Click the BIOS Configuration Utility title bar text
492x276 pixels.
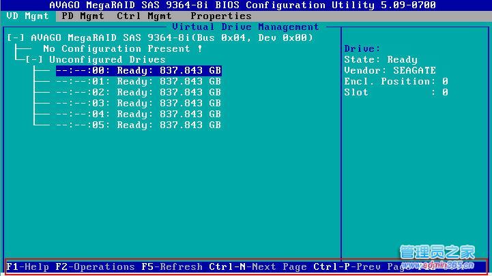242,5
